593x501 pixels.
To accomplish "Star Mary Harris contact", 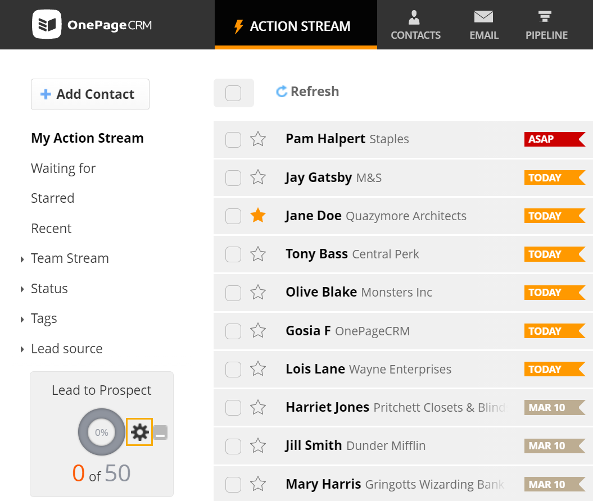I will [x=258, y=484].
